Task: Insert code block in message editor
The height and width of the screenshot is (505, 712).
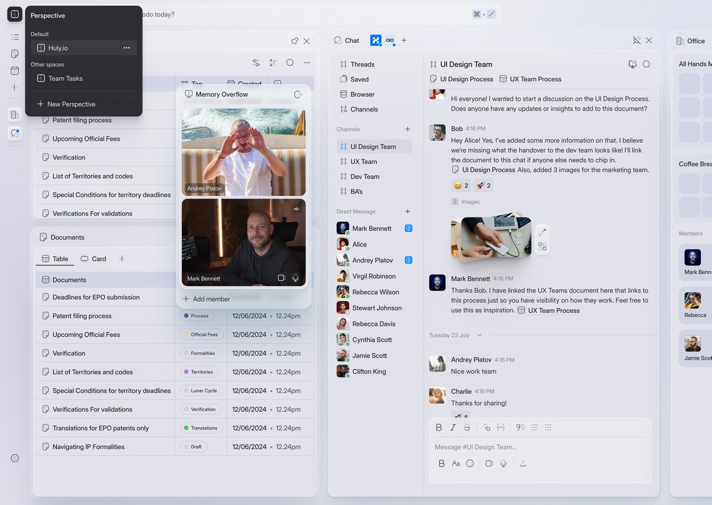Action: 501,427
